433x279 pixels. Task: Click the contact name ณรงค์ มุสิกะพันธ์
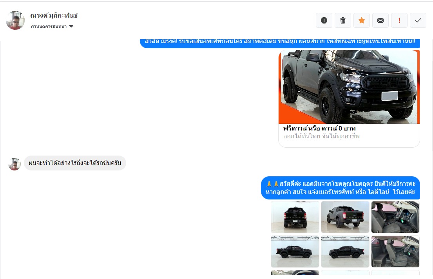[x=54, y=15]
